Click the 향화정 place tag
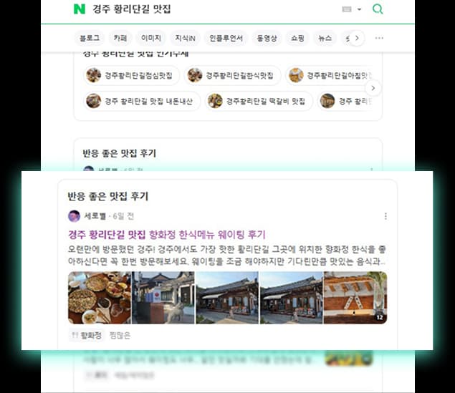455x393 pixels. [x=87, y=335]
